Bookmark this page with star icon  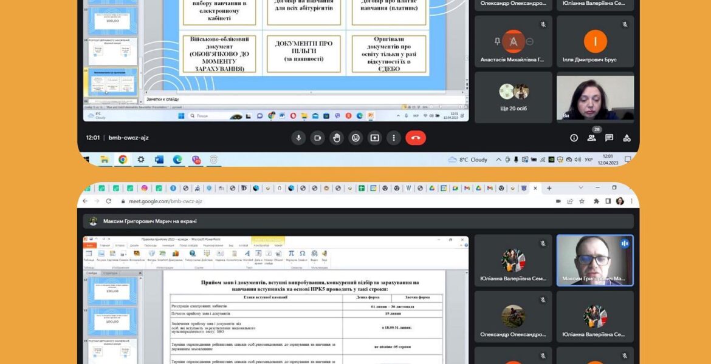click(582, 201)
